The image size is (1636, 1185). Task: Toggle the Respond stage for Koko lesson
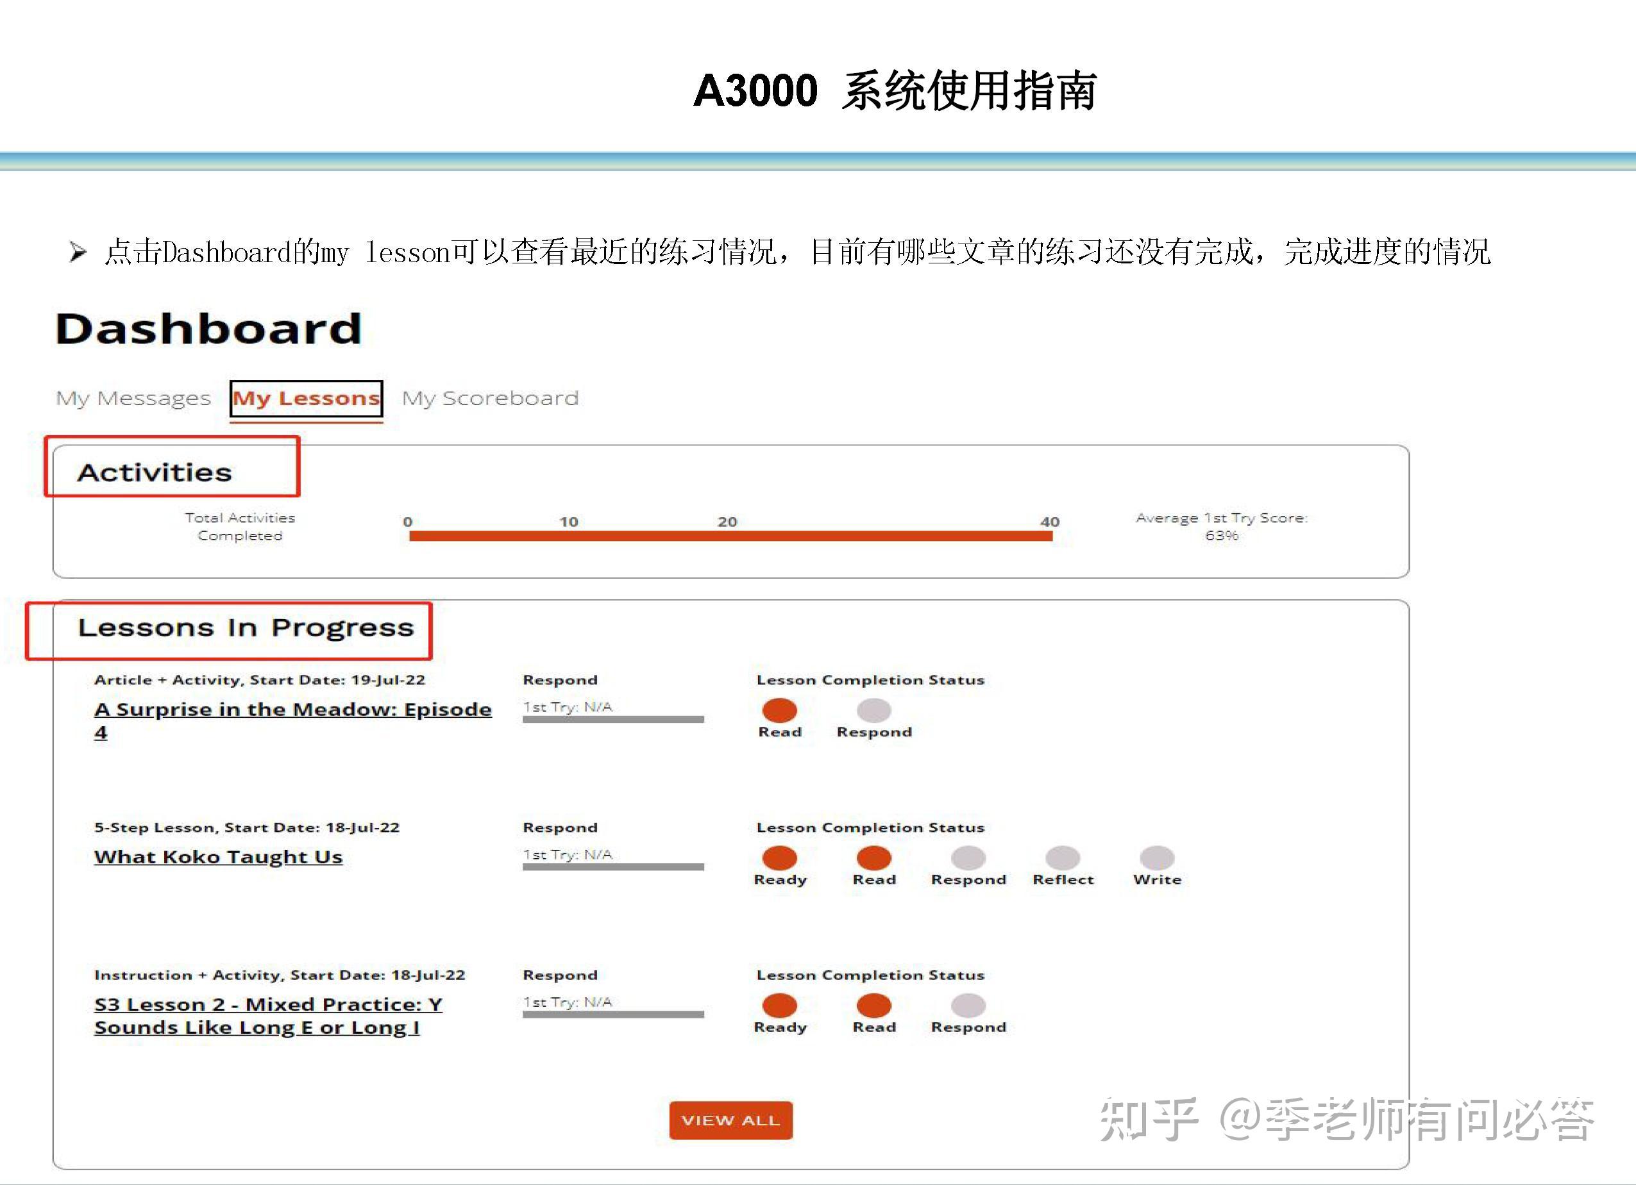click(969, 860)
